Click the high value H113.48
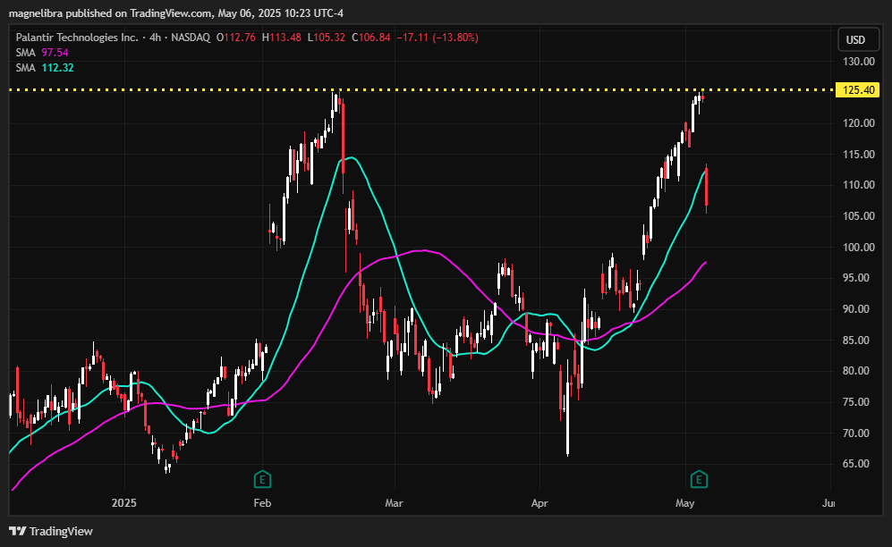 pyautogui.click(x=281, y=38)
